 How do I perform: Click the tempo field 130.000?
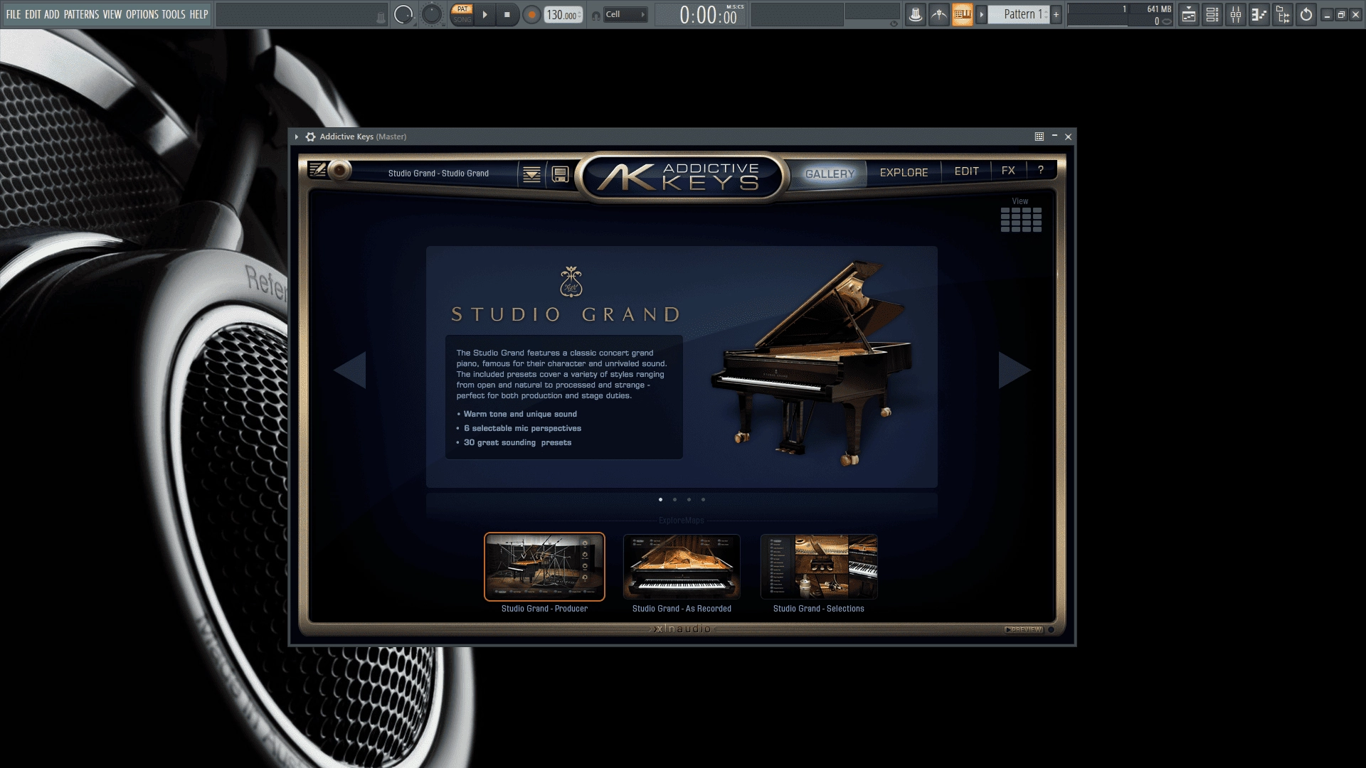tap(563, 15)
